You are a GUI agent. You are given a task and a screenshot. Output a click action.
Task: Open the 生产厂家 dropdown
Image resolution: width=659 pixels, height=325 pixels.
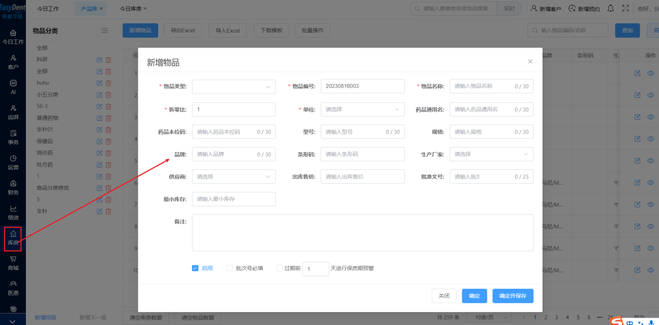tap(492, 154)
